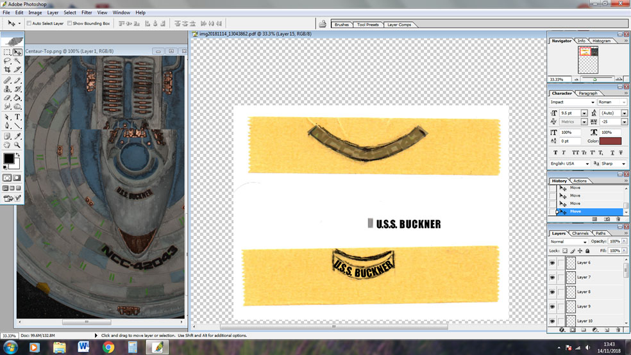
Task: Select the Hand tool
Action: click(7, 145)
